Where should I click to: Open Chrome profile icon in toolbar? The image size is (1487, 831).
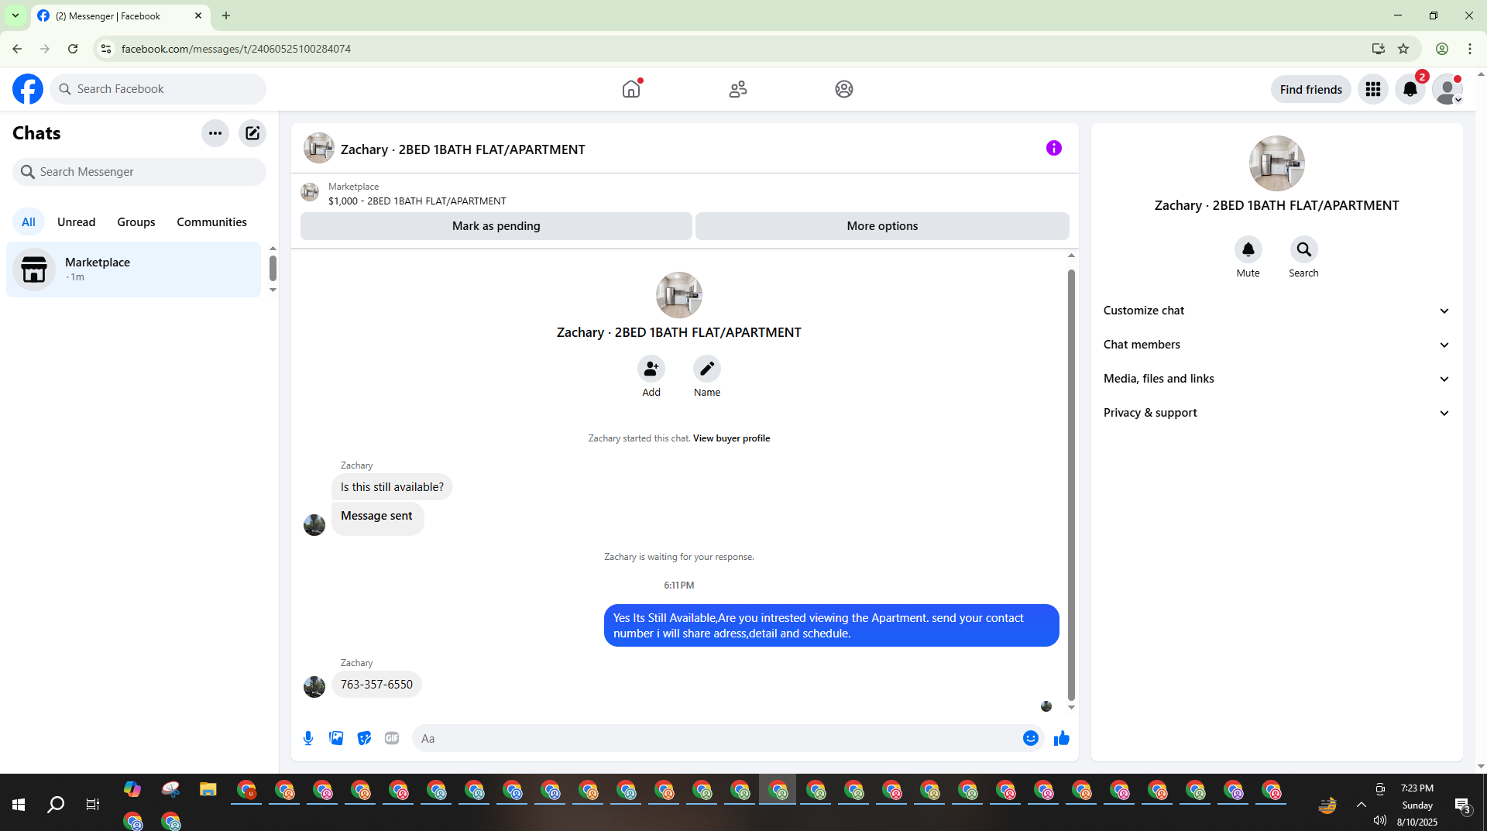pyautogui.click(x=1442, y=49)
